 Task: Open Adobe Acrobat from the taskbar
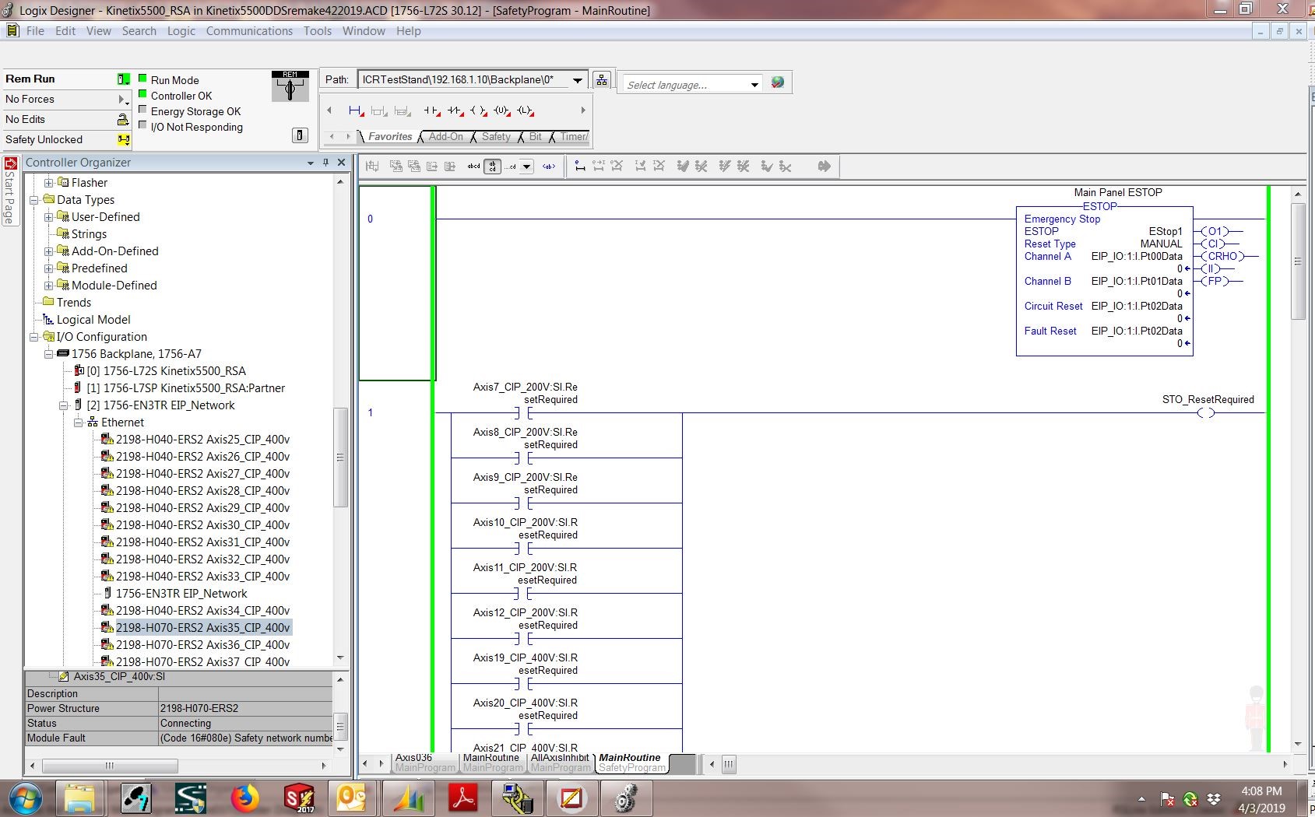tap(463, 798)
